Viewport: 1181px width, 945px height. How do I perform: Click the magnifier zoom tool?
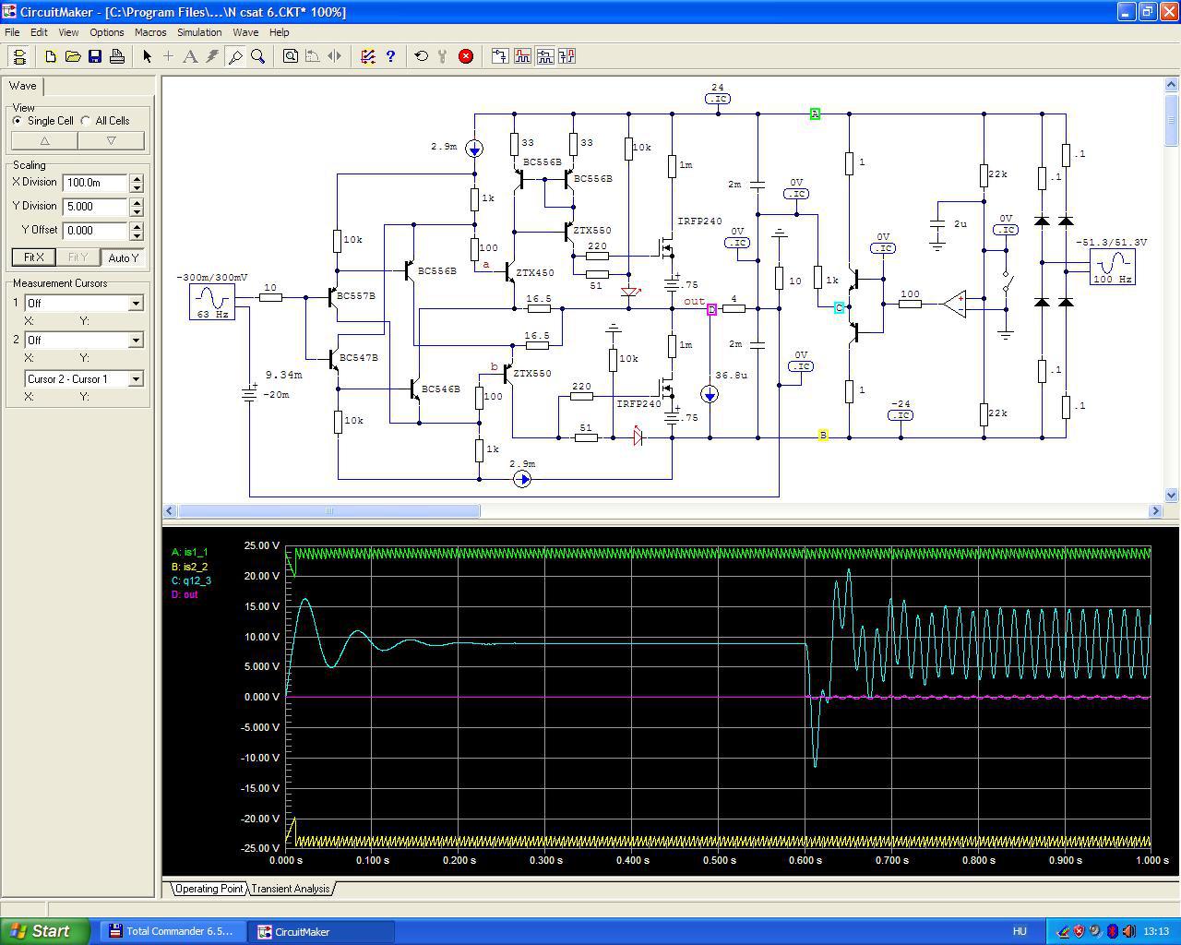pyautogui.click(x=258, y=56)
